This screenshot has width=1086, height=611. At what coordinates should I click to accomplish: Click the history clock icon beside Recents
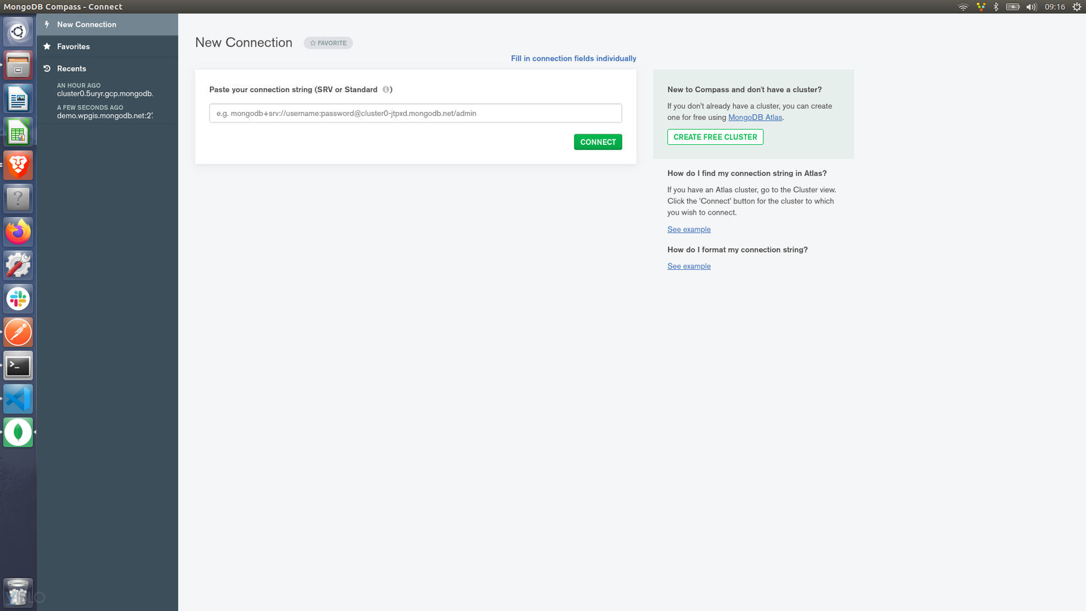click(x=47, y=68)
